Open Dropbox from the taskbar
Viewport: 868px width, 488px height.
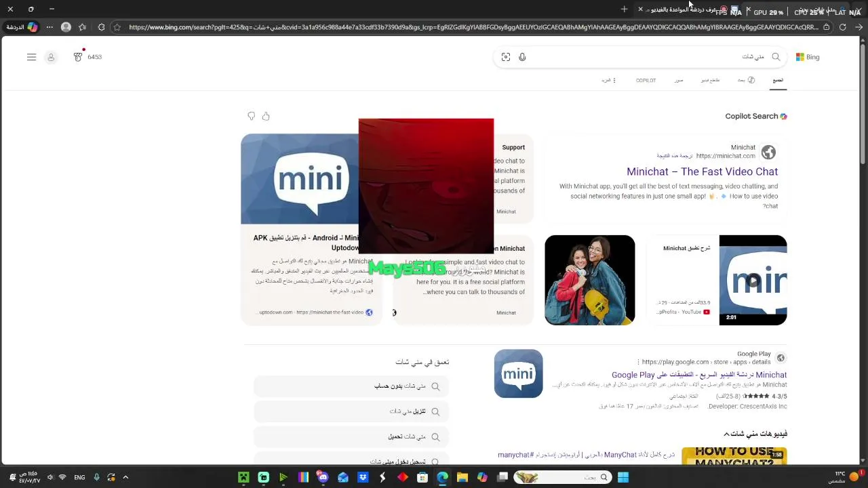pos(363,477)
